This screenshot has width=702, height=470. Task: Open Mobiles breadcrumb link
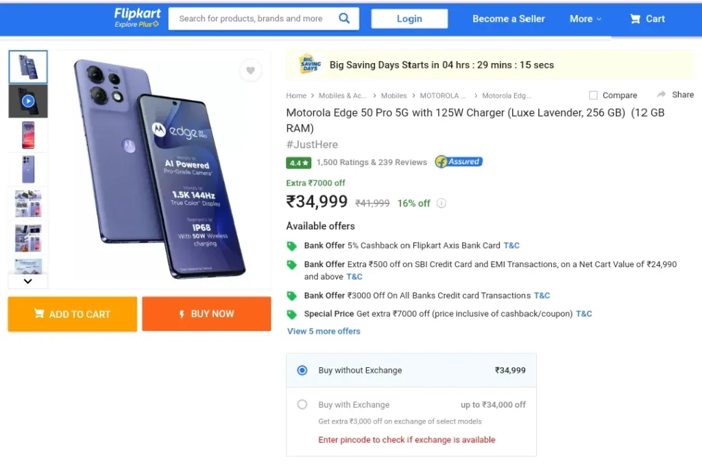click(x=394, y=96)
